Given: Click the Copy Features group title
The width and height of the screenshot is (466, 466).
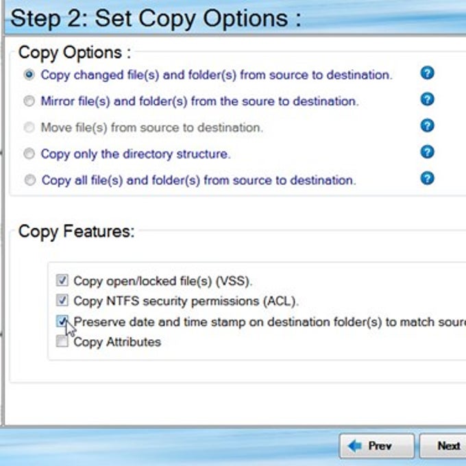Looking at the screenshot, I should (x=76, y=232).
